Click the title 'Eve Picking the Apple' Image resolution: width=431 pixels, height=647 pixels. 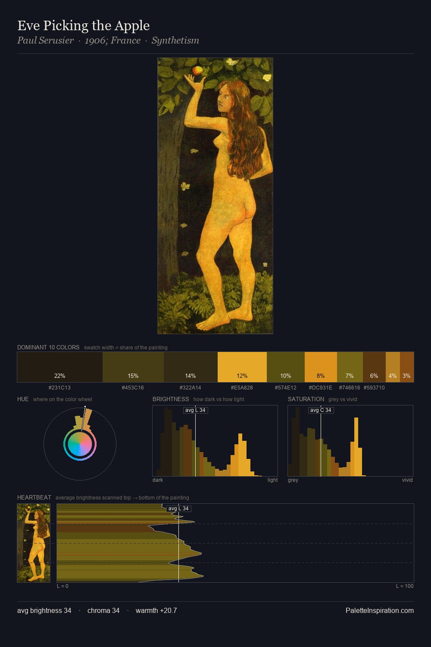84,25
